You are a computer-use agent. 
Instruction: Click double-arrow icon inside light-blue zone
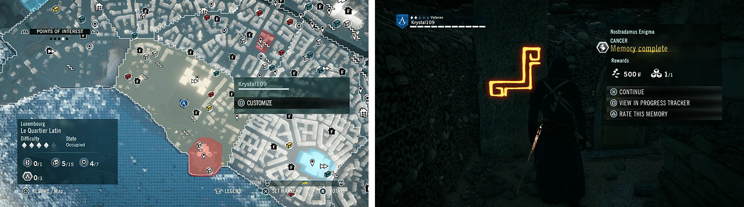pyautogui.click(x=324, y=166)
